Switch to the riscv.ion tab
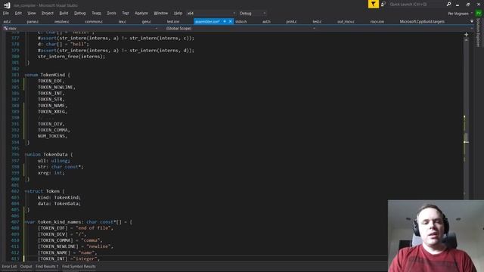484x272 pixels. click(377, 22)
